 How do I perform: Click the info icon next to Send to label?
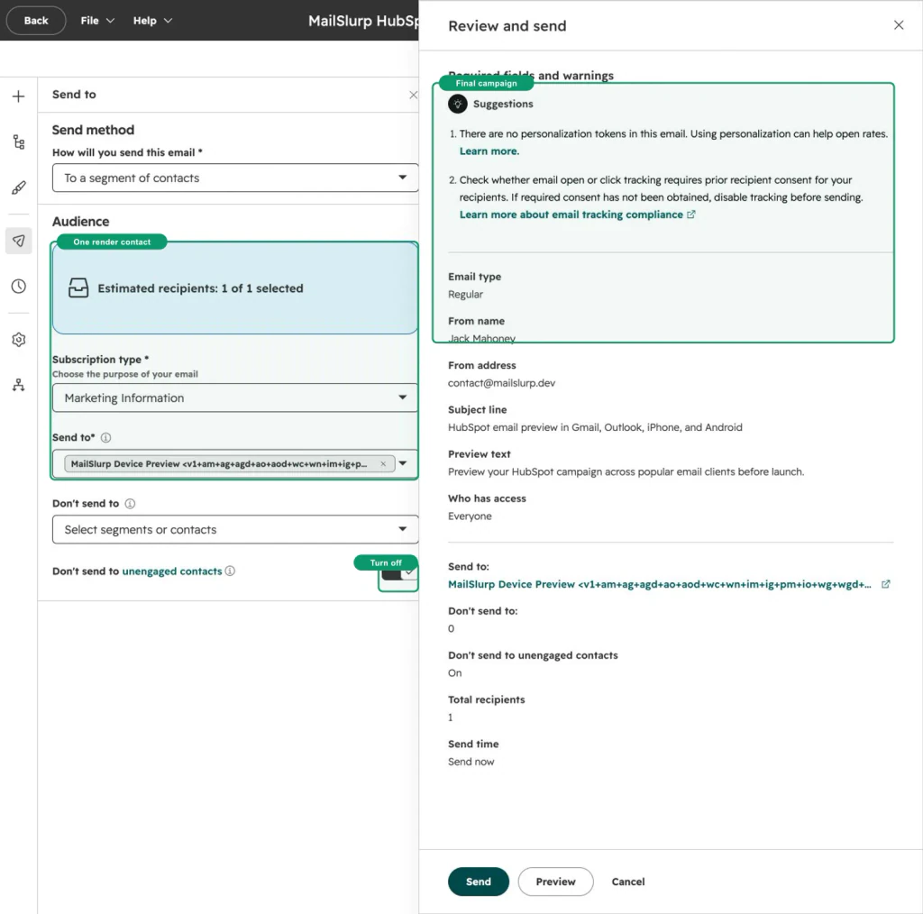(106, 437)
